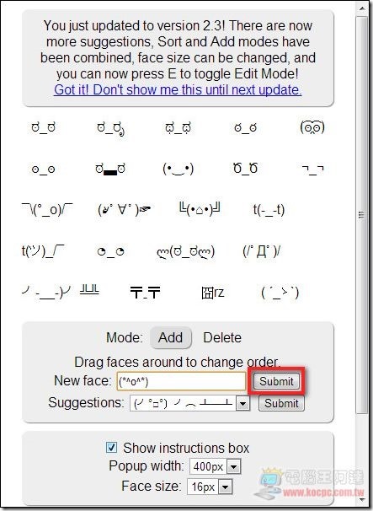The height and width of the screenshot is (511, 373).
Task: Click Got it! dismiss update link
Action: pos(178,89)
